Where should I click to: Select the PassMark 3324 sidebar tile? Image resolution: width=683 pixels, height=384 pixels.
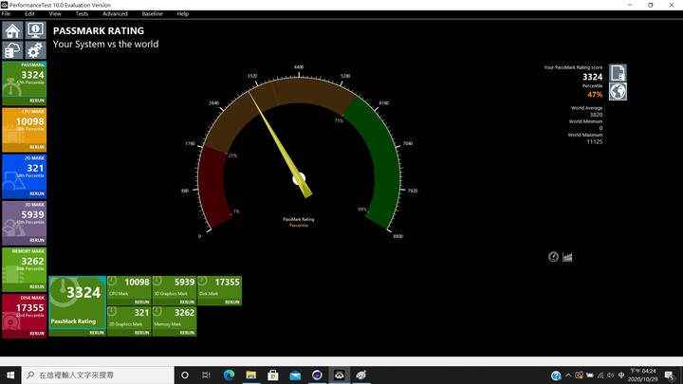click(x=24, y=82)
